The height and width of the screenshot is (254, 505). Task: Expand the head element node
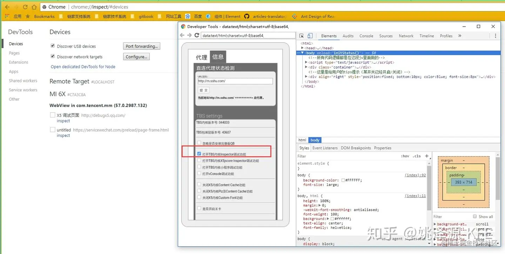pos(303,48)
